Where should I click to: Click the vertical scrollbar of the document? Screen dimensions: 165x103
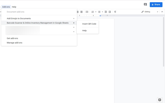[x=163, y=42]
